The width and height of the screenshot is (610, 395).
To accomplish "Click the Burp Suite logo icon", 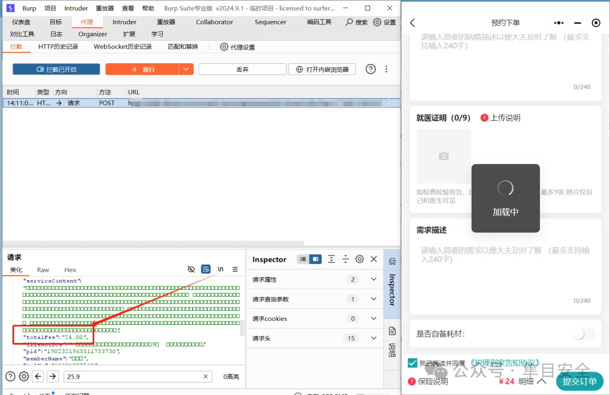I will [11, 8].
